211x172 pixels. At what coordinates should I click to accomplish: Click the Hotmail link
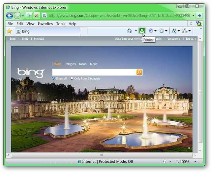pos(39,39)
